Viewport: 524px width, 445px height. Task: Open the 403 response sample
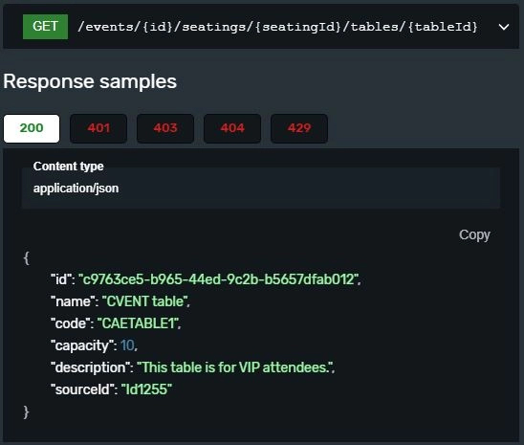pos(165,128)
